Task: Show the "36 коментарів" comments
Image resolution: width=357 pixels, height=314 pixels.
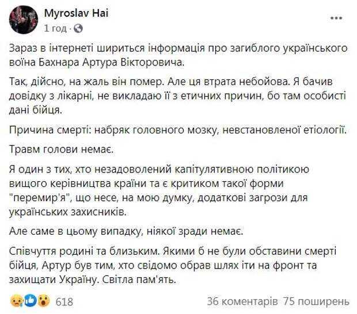Action: point(243,301)
